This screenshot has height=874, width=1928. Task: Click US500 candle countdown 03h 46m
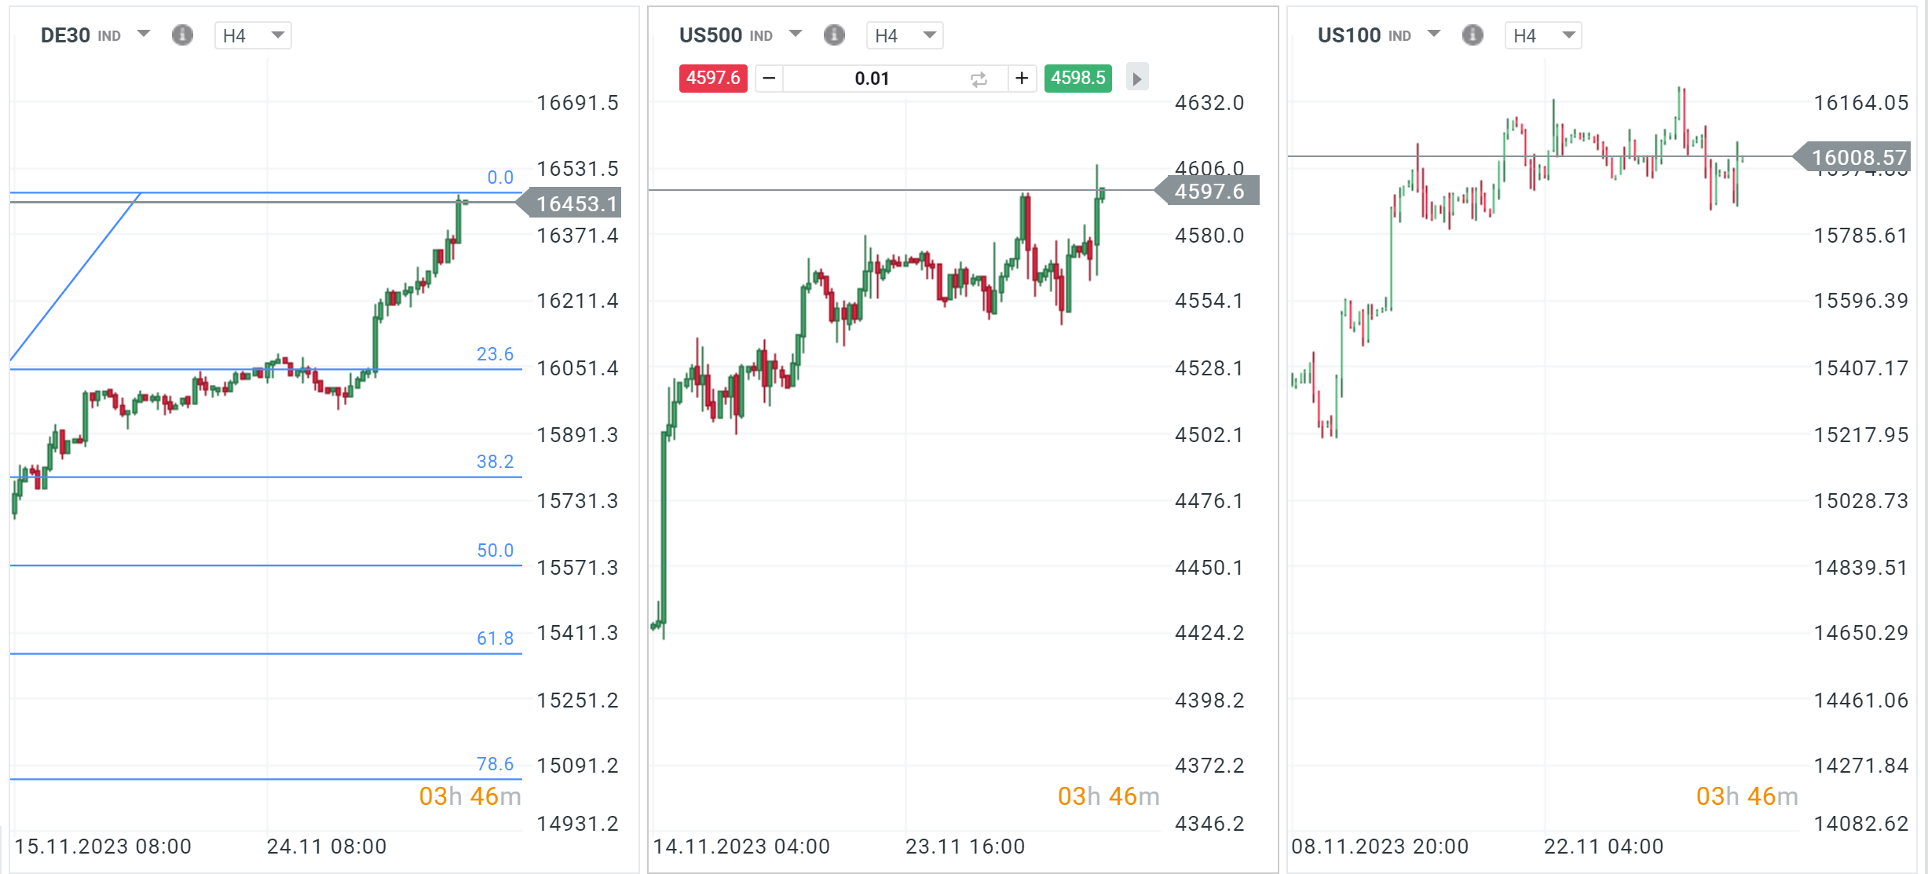(x=1108, y=796)
